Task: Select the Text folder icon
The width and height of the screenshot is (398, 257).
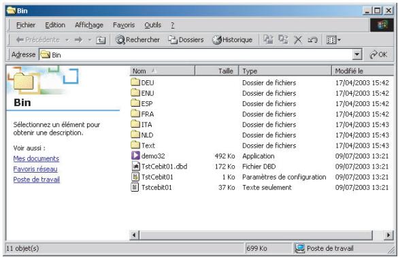Action: (135, 145)
